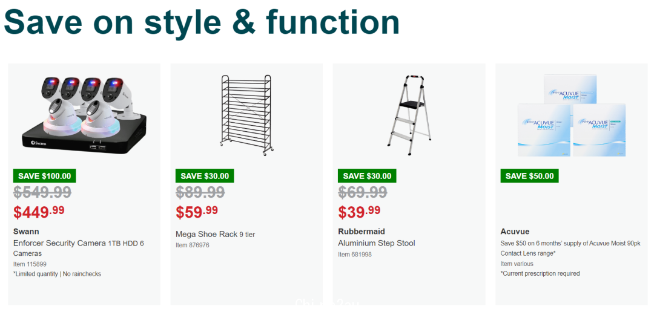Select the $59.99 sale price
Viewport: 654px width, 312px height.
click(197, 212)
